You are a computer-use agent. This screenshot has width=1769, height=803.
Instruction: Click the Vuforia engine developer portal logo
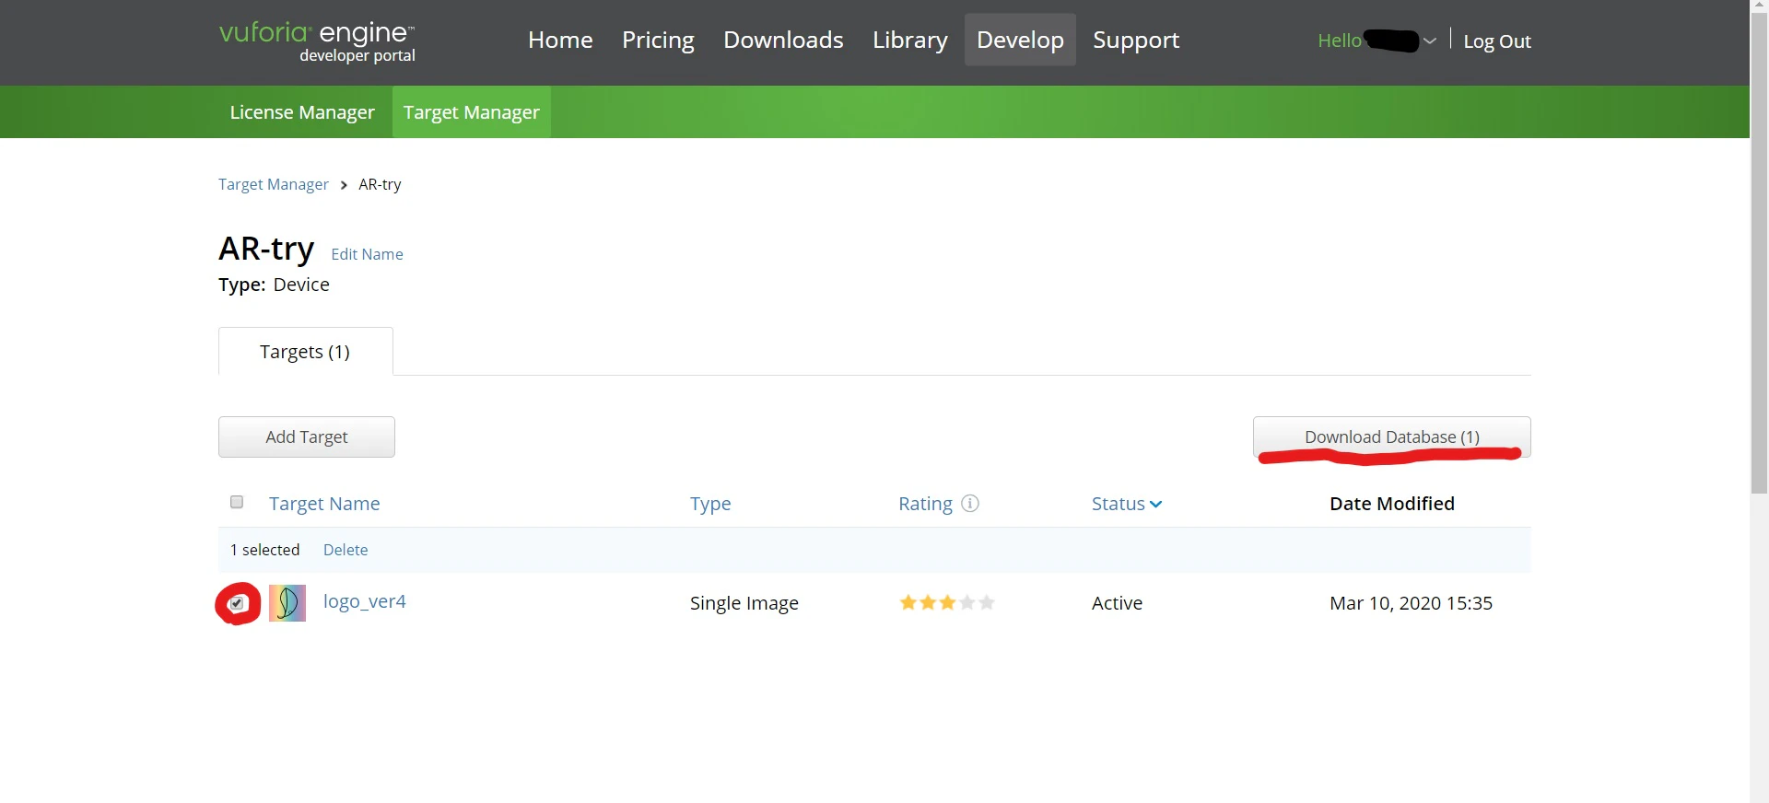coord(317,42)
